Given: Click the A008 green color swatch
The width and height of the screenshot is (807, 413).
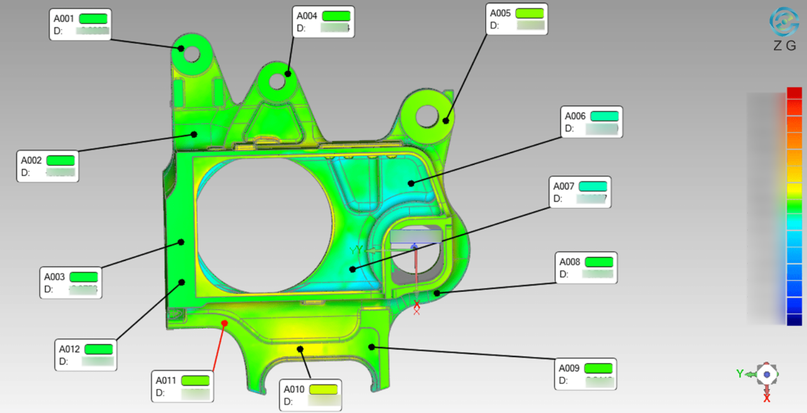Looking at the screenshot, I should (x=598, y=262).
